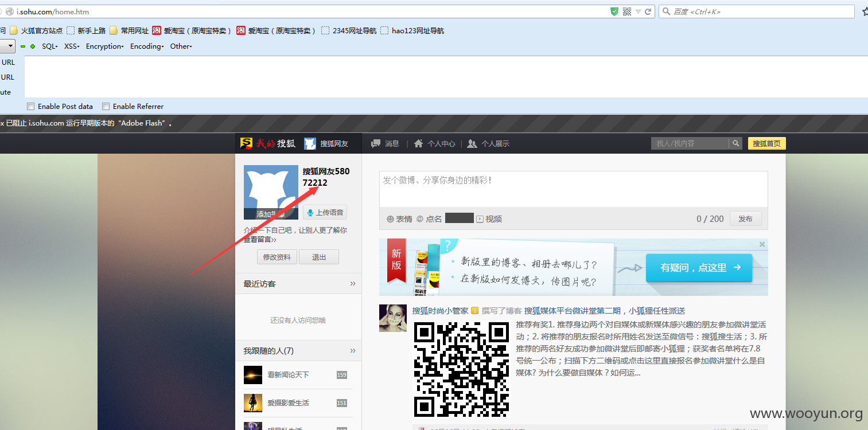Open the QR code icon in address bar

click(627, 11)
